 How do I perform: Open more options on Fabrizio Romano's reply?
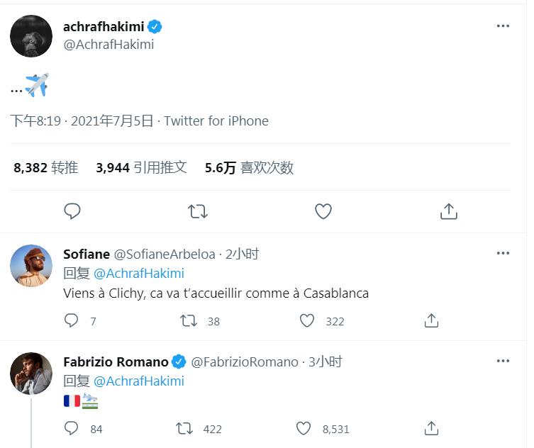pyautogui.click(x=503, y=361)
